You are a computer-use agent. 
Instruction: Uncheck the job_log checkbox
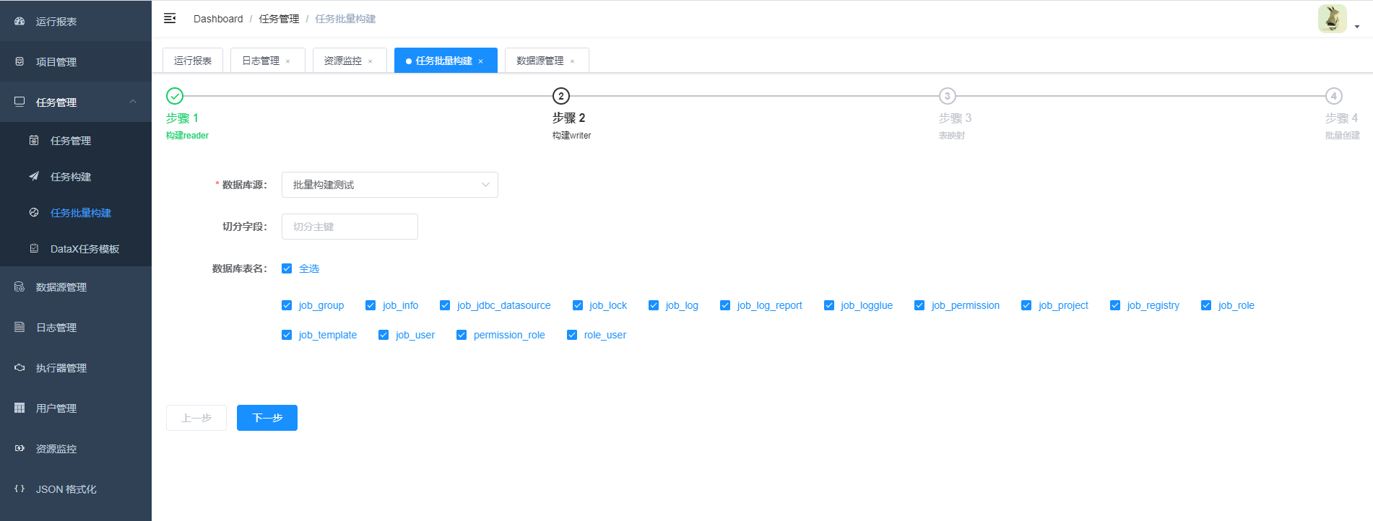click(x=654, y=305)
